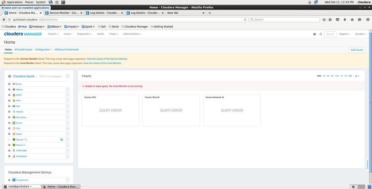Open the ZooKeeper row actions dropdown
Viewport: 372px width, 189px height.
(x=67, y=156)
